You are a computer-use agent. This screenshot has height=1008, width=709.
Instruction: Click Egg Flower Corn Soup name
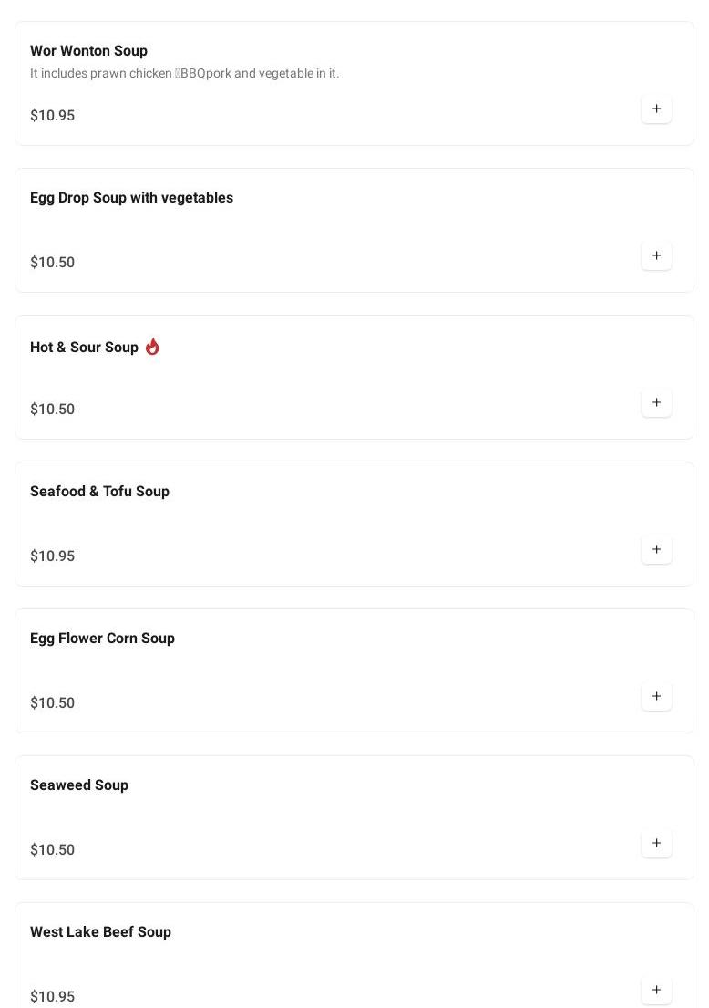tap(102, 639)
